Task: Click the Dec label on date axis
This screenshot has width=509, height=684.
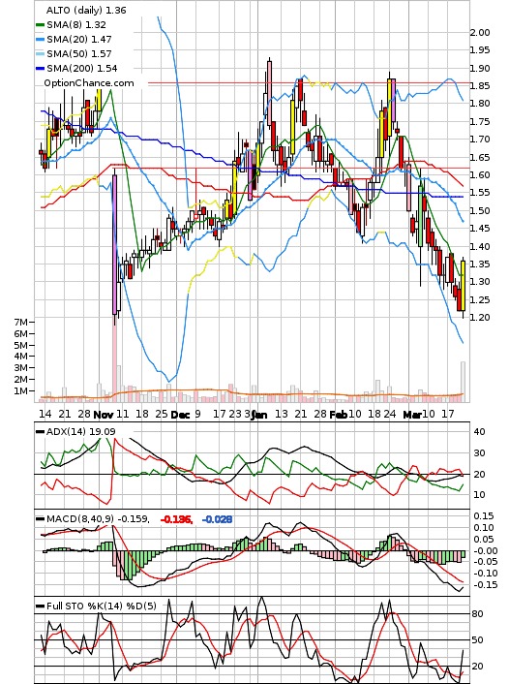Action: click(x=180, y=415)
